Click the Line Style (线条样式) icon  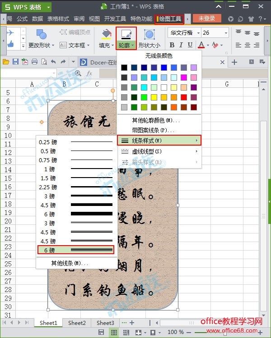[x=125, y=141]
